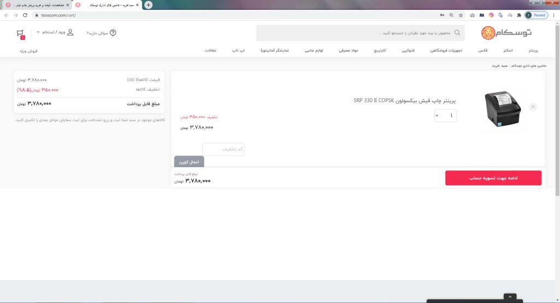The image size is (560, 303).
Task: Click the Tooscom lion logo
Action: [x=488, y=33]
